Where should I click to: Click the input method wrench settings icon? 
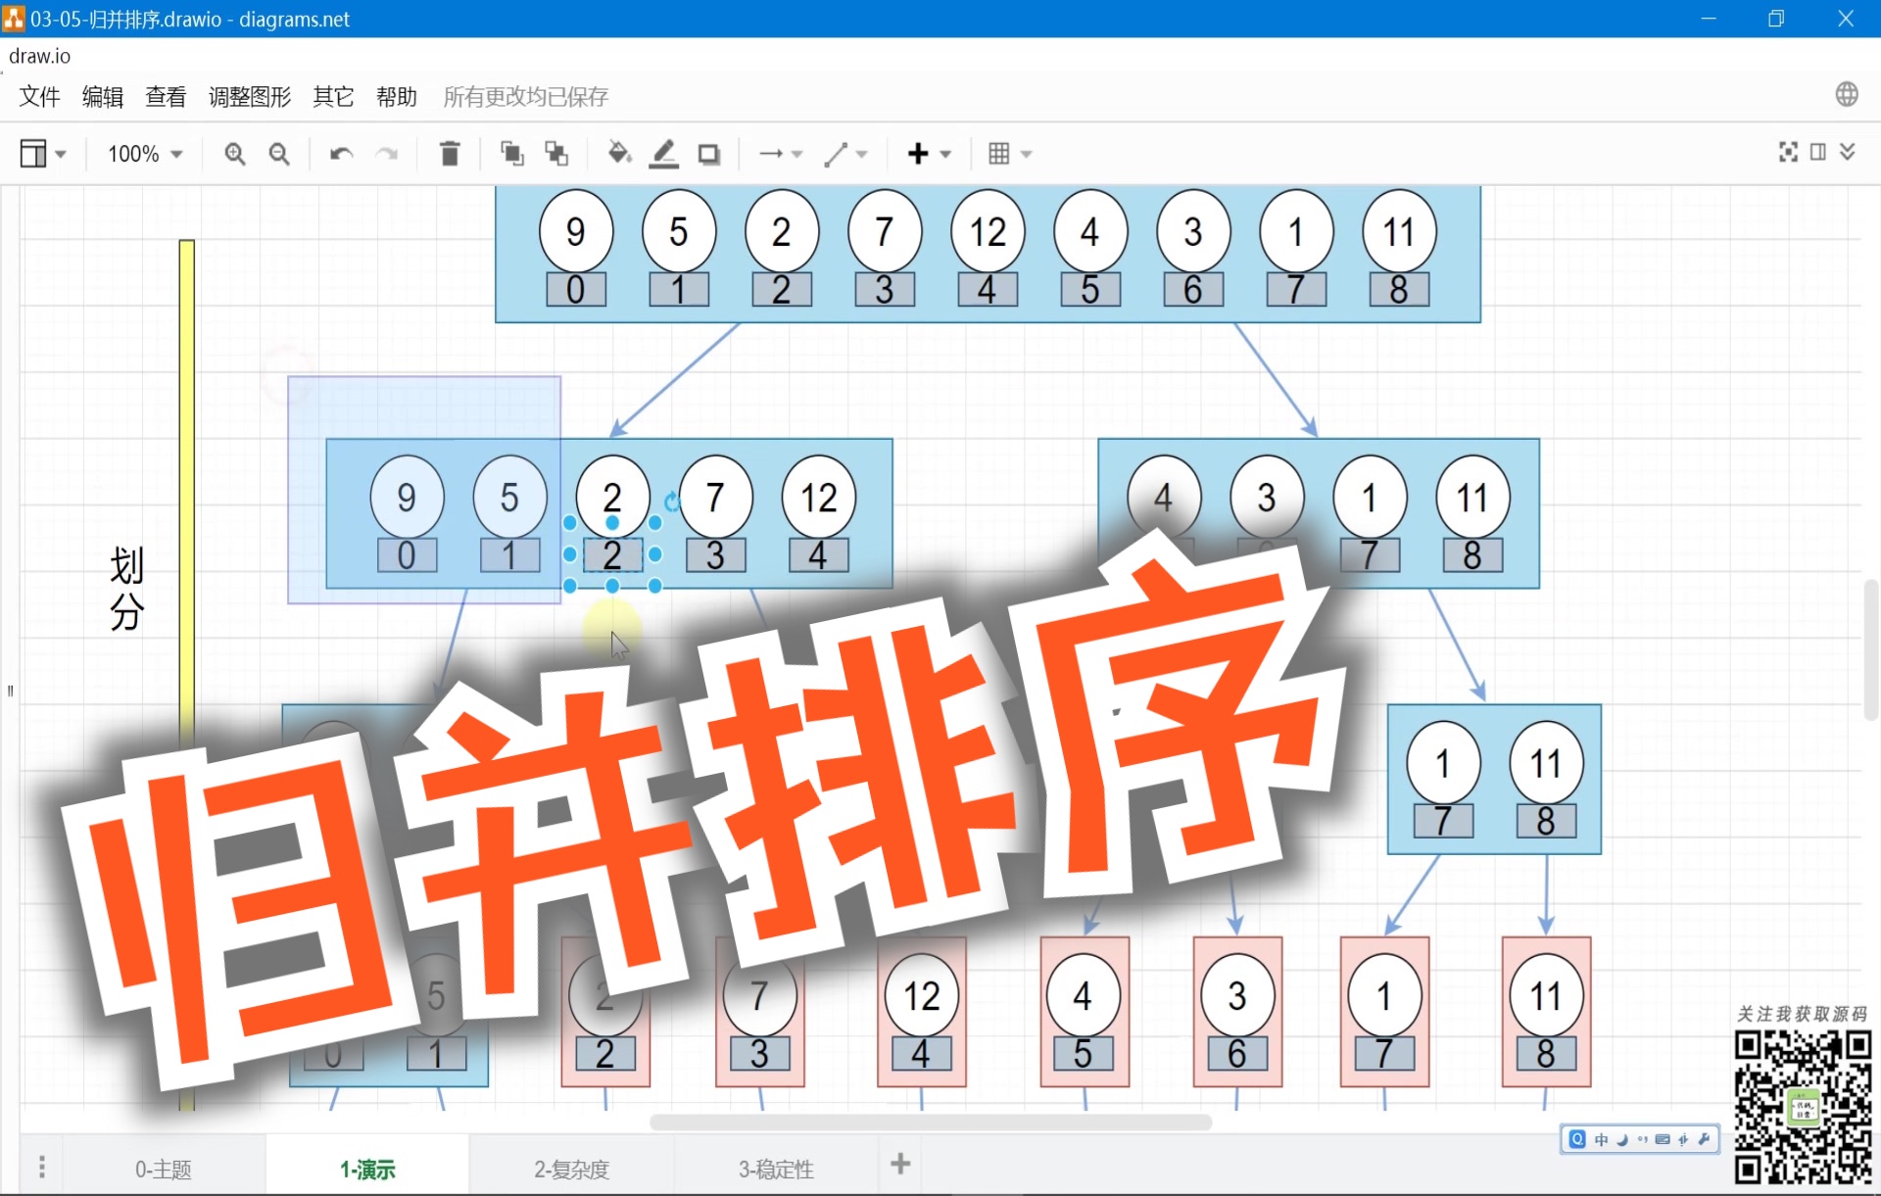click(1704, 1139)
